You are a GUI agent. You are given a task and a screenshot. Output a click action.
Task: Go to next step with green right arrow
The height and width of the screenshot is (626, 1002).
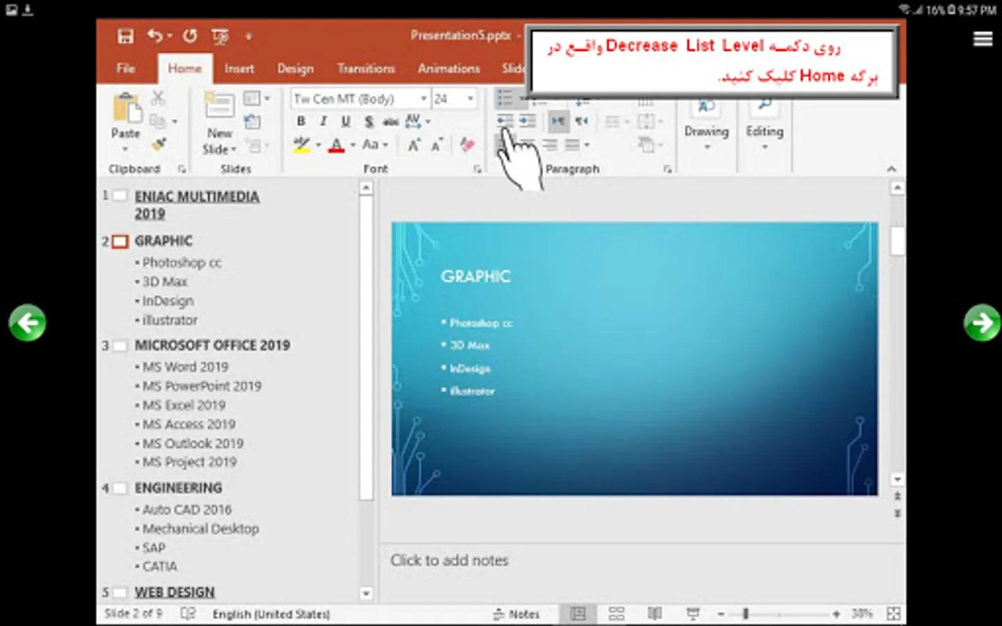(x=982, y=323)
